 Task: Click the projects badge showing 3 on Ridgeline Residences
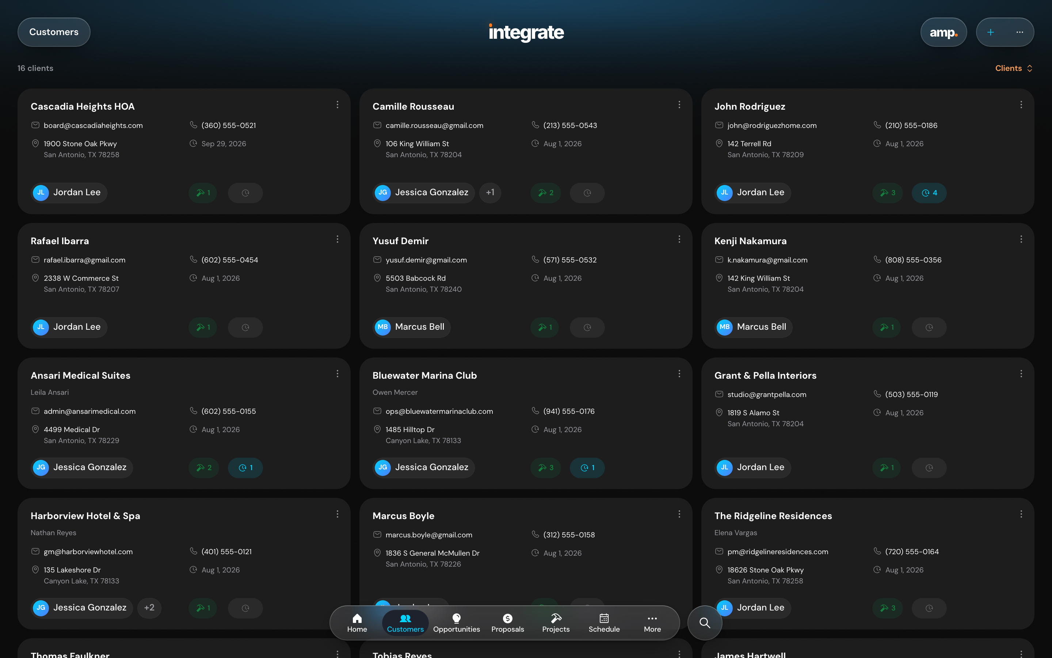[x=887, y=608]
